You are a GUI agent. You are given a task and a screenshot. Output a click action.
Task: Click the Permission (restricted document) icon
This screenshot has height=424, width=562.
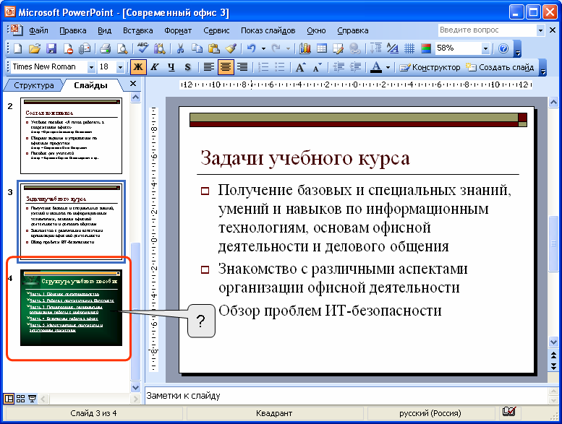click(69, 48)
